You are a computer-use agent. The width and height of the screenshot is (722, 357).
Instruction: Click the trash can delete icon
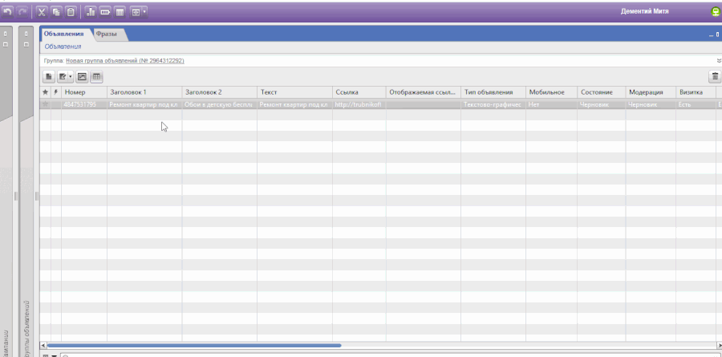(x=715, y=77)
